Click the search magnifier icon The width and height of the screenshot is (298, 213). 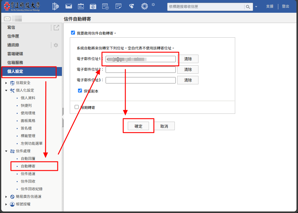point(248,7)
